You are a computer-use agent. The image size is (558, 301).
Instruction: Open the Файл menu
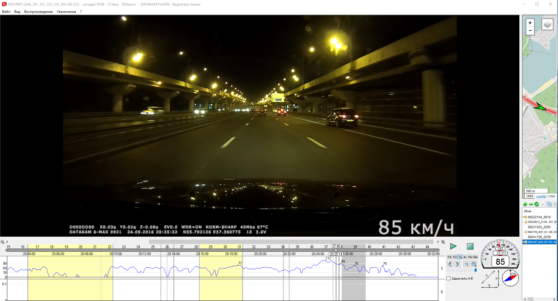point(6,12)
